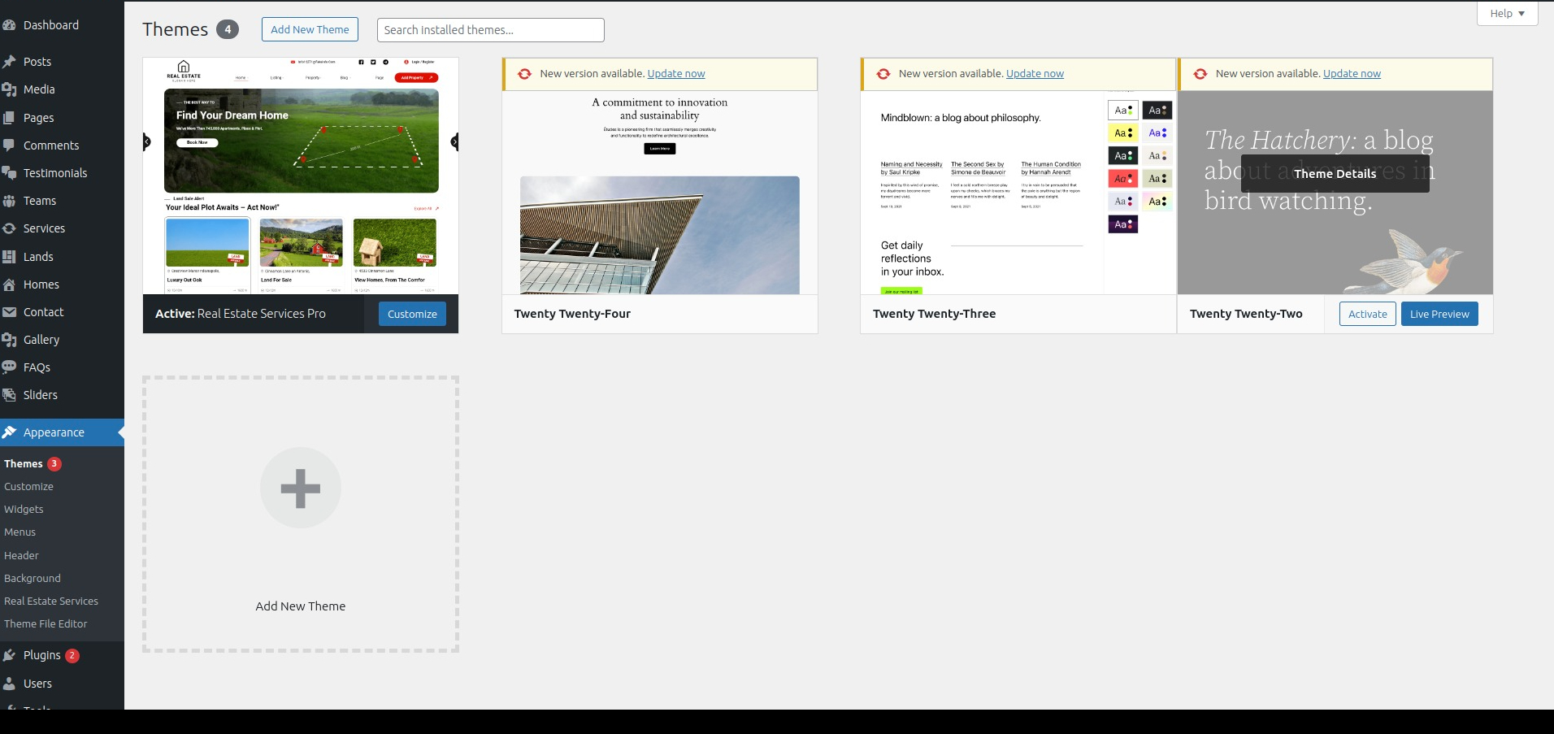Click the Gallery icon in sidebar
The image size is (1554, 734).
9,340
